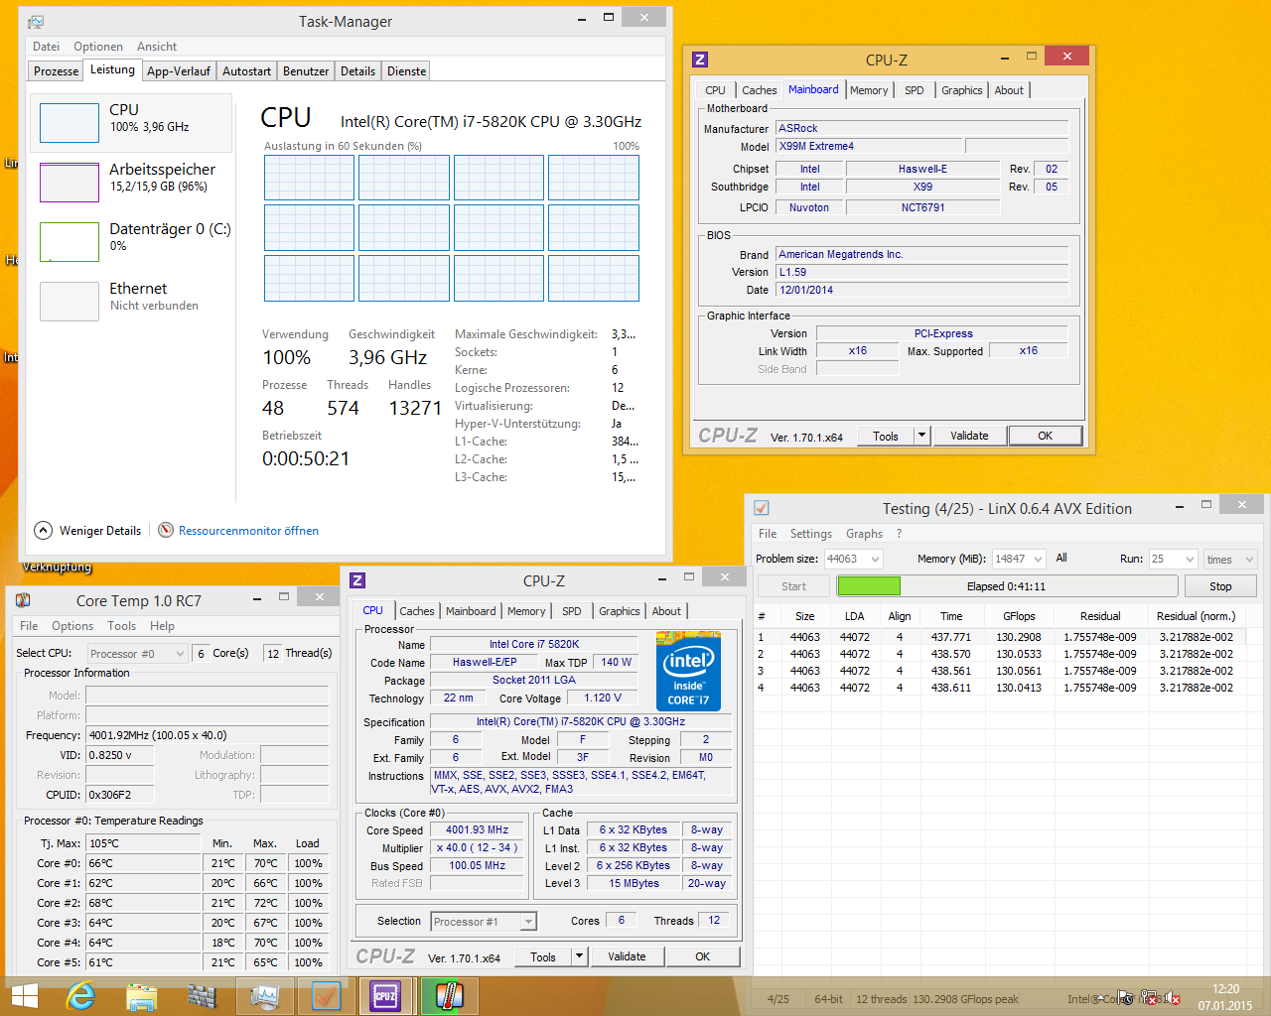Screen dimensions: 1271x1016
Task: Click the Core Speed 4001.93 MHz value
Action: (x=477, y=829)
